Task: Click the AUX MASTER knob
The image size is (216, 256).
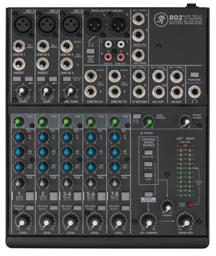Action: coord(149,122)
